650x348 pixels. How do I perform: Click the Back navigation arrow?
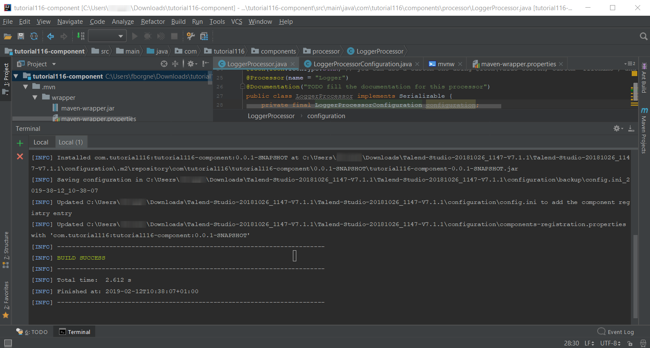click(51, 37)
